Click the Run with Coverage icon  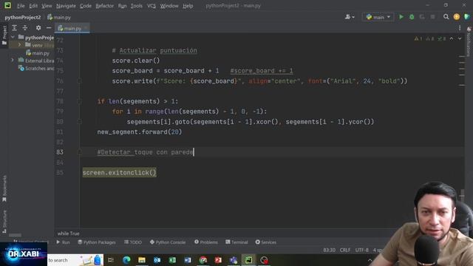422,17
